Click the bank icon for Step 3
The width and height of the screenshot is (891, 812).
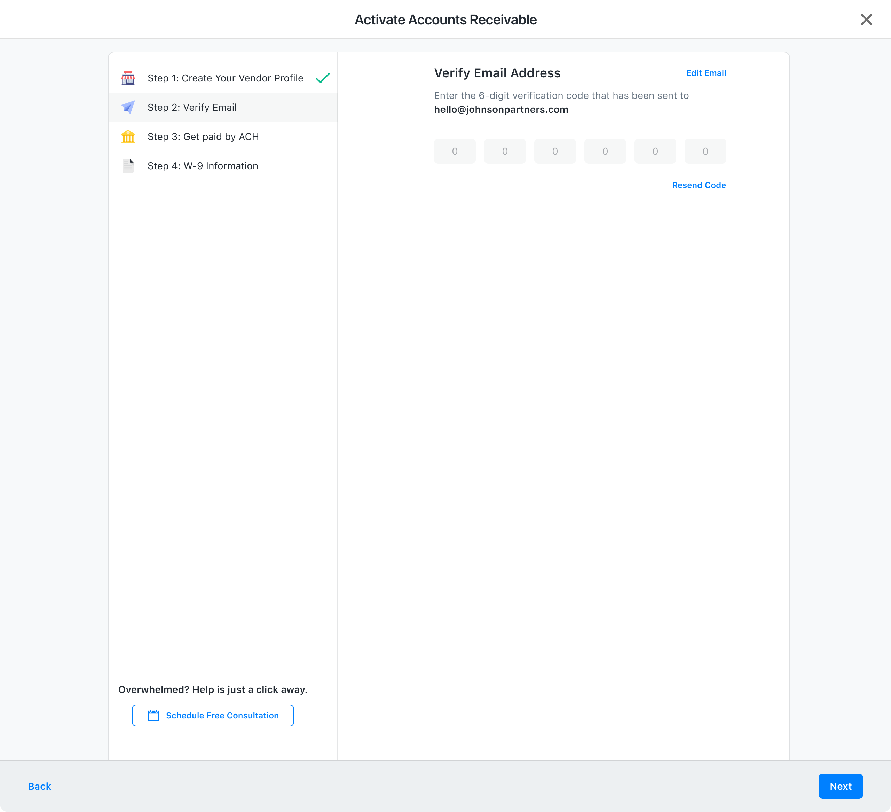click(128, 136)
